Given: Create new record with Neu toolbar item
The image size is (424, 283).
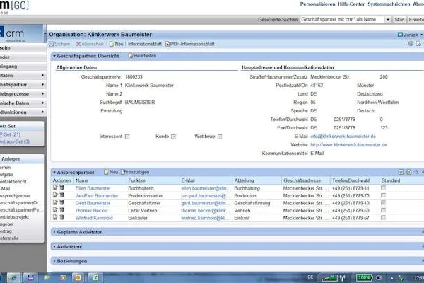Looking at the screenshot, I should 117,44.
